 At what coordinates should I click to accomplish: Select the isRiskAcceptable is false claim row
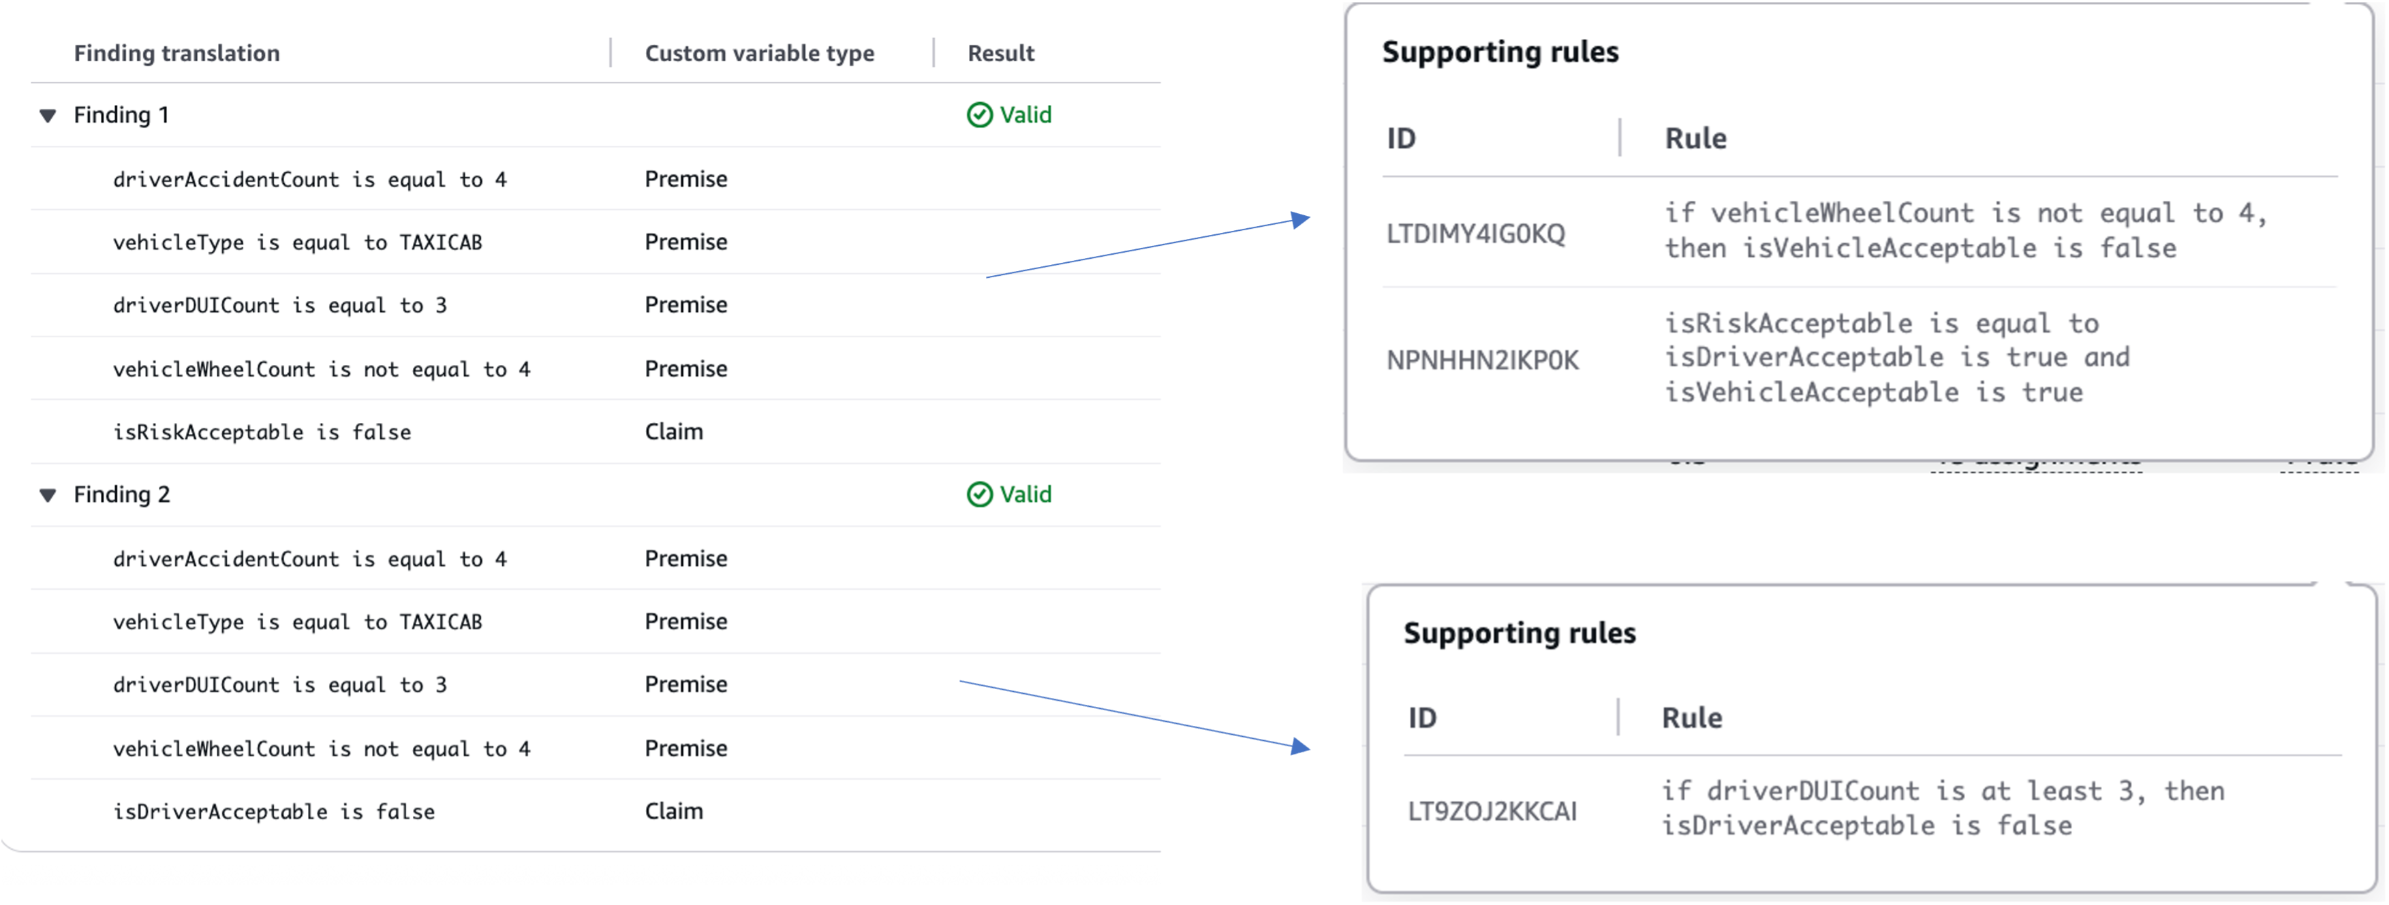[x=262, y=432]
